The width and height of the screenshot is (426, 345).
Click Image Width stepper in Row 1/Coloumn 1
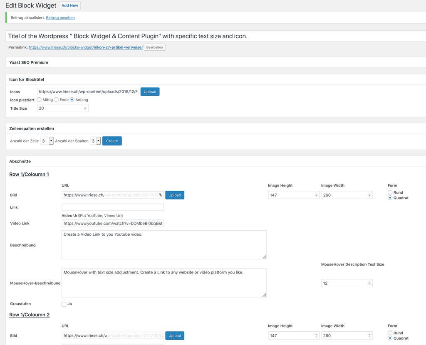(x=369, y=195)
